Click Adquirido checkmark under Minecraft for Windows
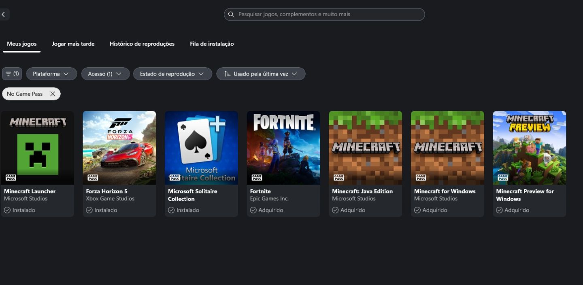The width and height of the screenshot is (583, 285). pyautogui.click(x=417, y=210)
